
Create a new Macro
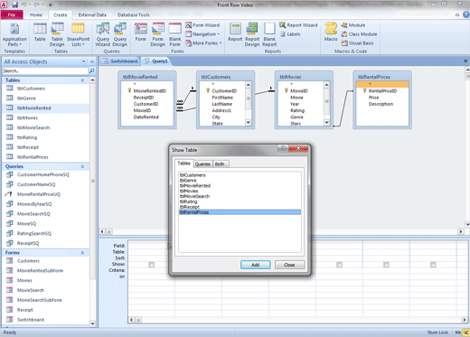click(331, 32)
